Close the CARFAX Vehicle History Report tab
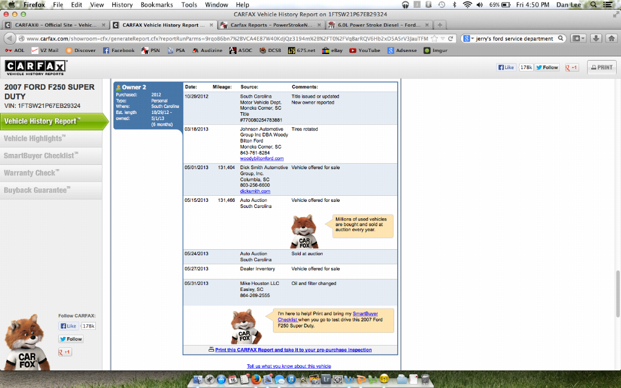This screenshot has height=388, width=621. tap(211, 25)
